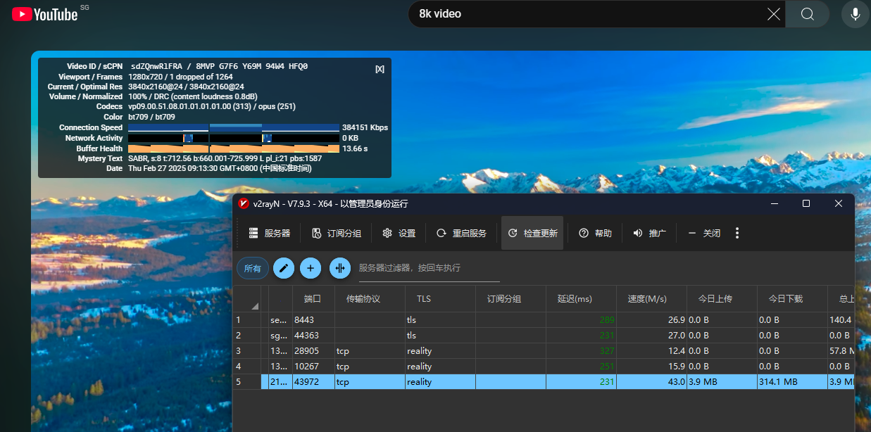Open the 帮助 menu

point(595,233)
